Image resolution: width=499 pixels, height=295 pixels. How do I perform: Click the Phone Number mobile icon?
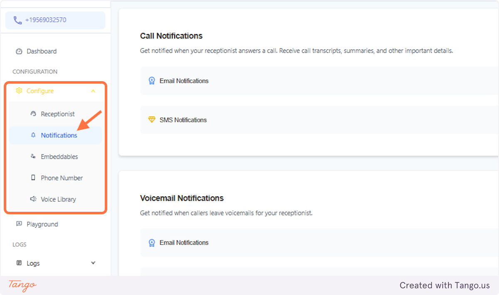coord(33,178)
